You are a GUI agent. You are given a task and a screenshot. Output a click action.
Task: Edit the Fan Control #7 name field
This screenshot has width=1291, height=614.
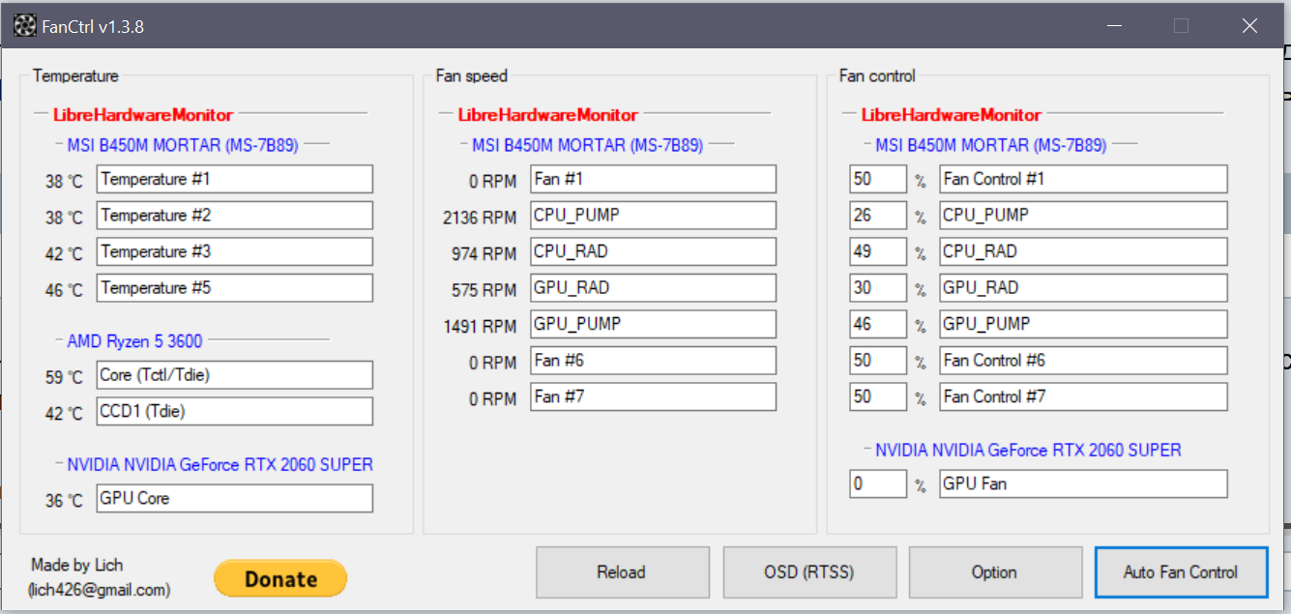1083,397
